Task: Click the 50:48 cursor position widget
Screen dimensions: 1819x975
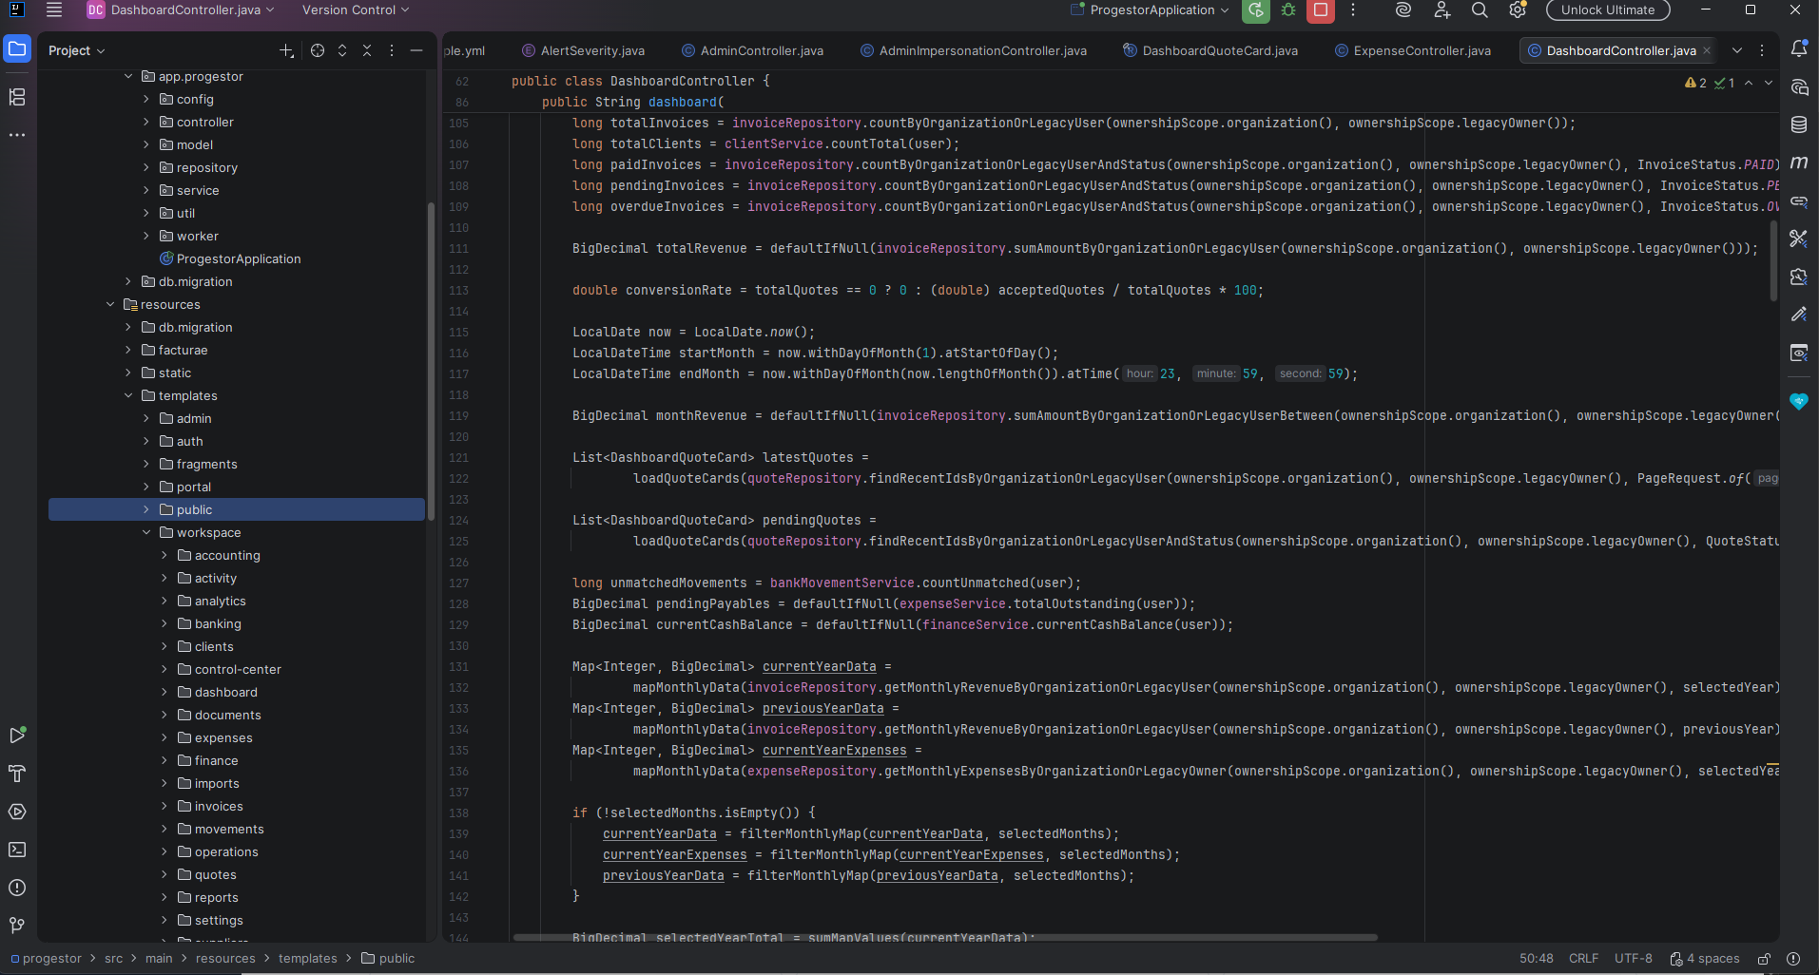Action: point(1536,959)
